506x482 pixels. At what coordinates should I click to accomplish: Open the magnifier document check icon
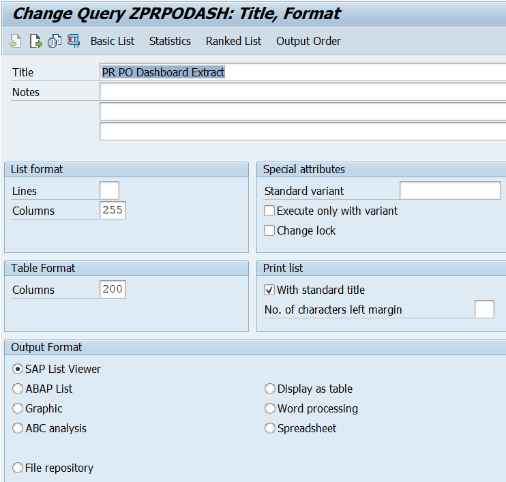point(55,42)
